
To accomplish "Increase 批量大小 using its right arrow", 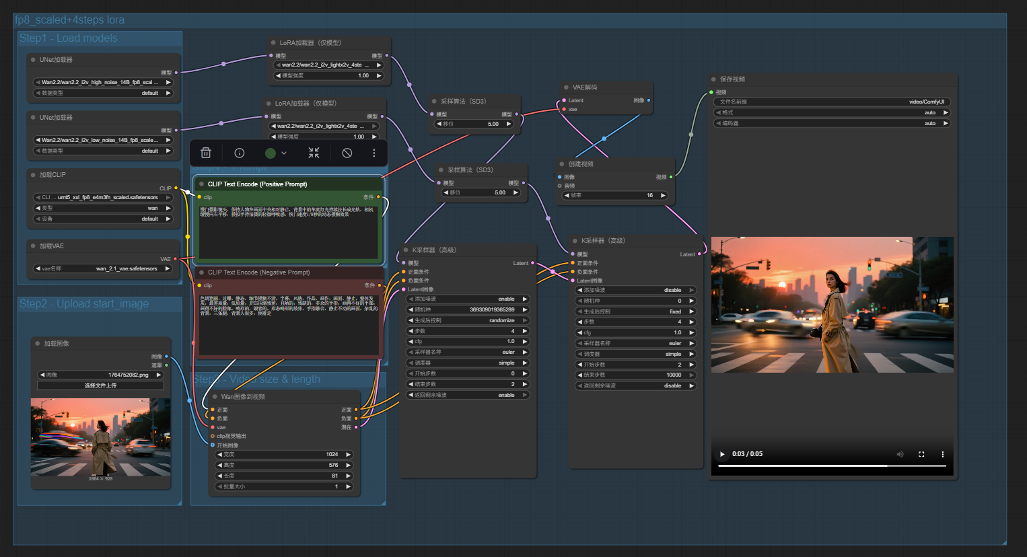I will coord(348,487).
